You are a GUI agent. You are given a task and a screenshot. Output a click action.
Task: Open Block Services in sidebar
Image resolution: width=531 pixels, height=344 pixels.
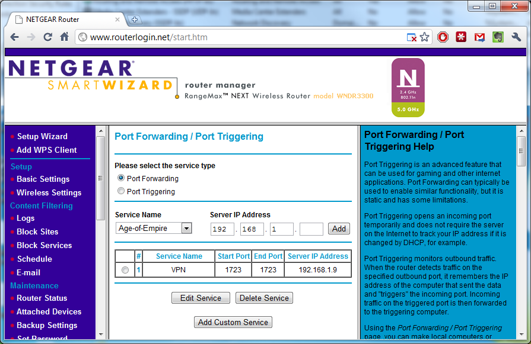(44, 245)
